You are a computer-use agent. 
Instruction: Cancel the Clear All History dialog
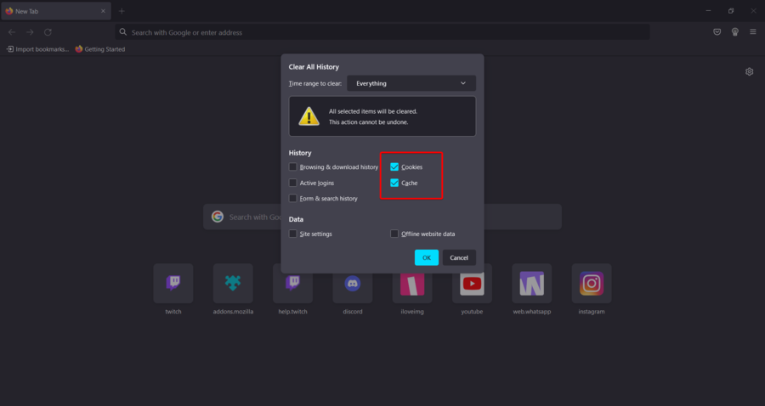pos(459,257)
